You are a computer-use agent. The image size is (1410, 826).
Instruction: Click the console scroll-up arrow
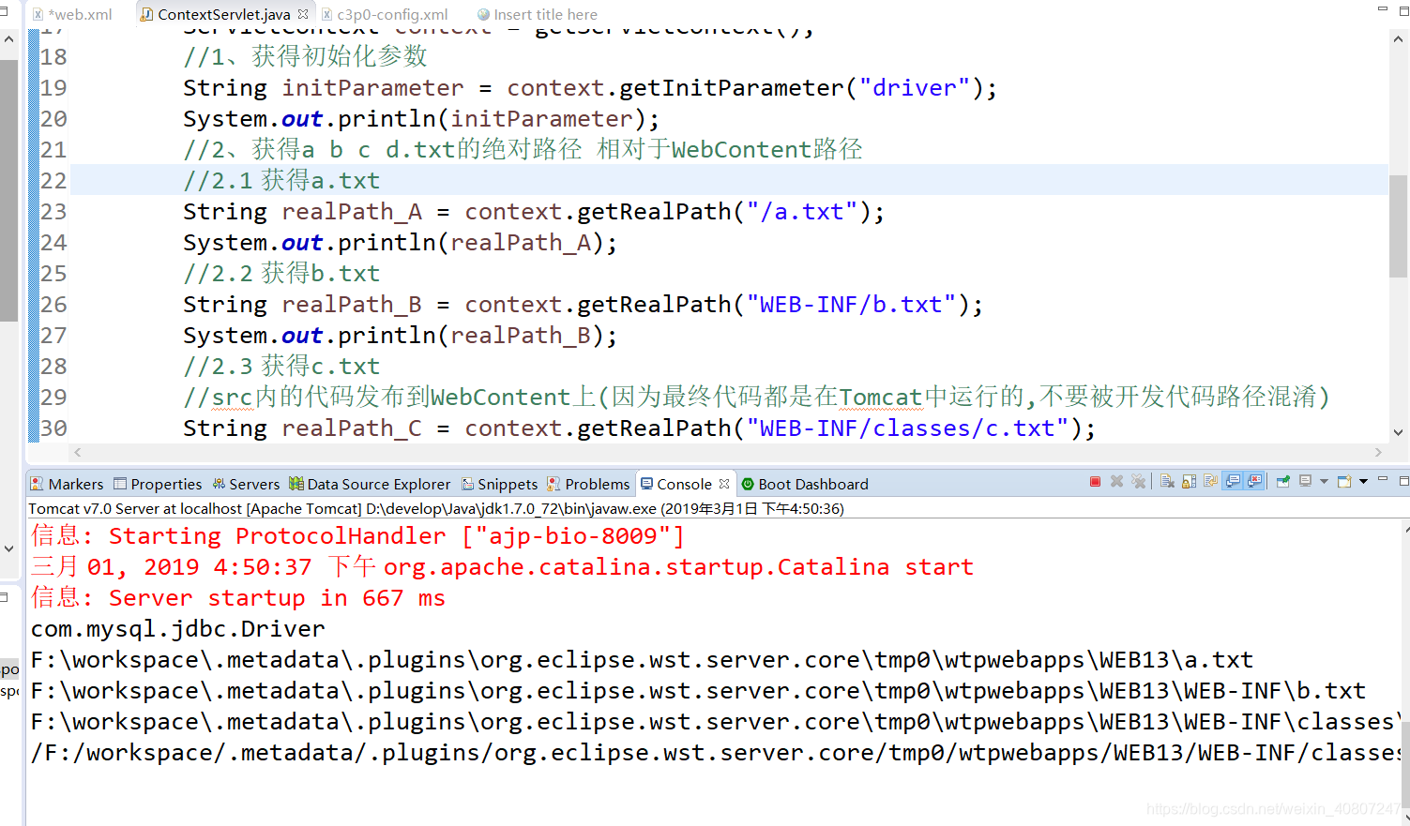coord(1405,530)
